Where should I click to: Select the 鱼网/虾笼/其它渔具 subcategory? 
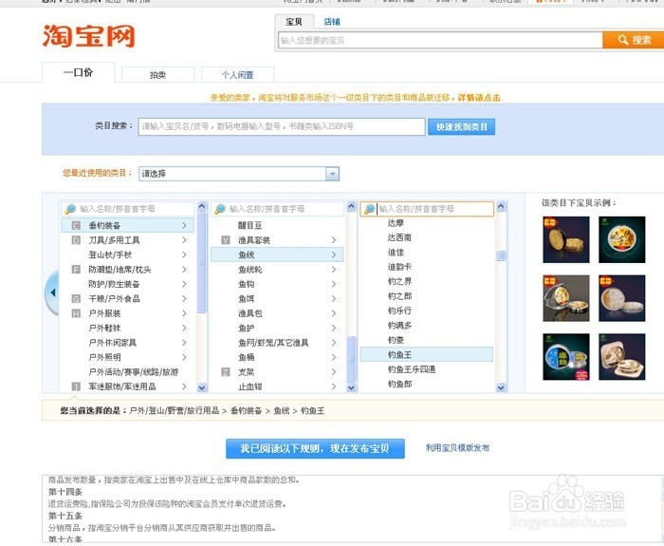273,343
